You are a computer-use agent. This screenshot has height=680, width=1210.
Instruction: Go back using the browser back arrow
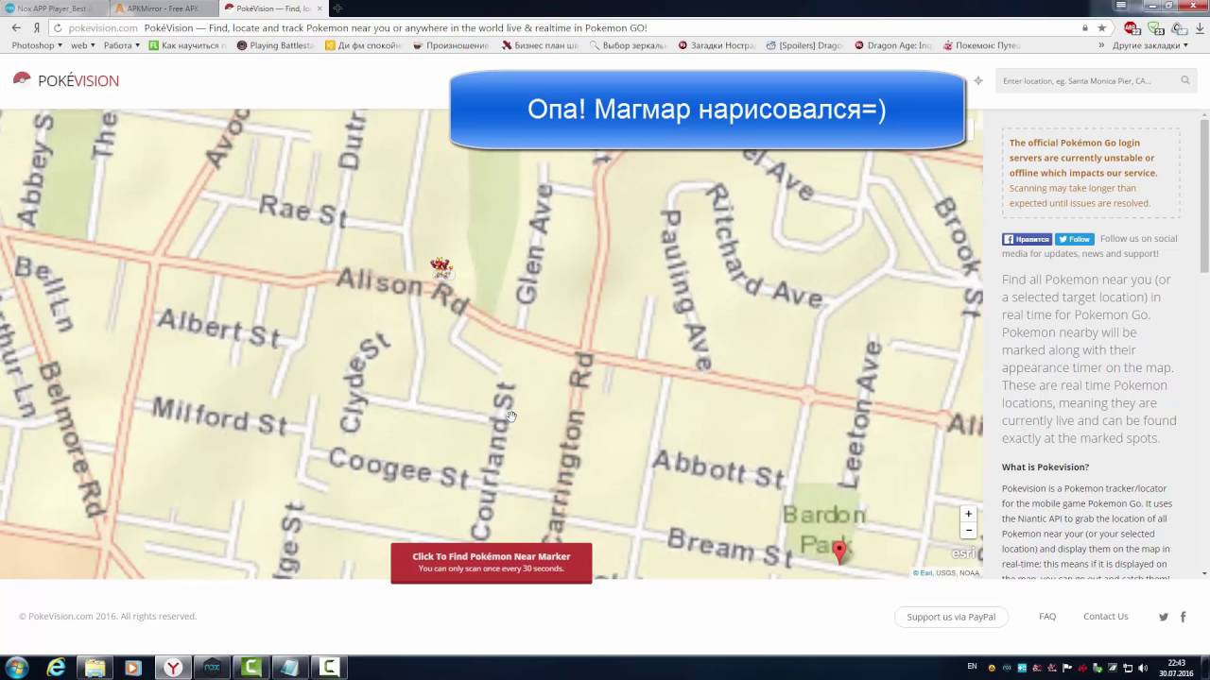(x=16, y=27)
